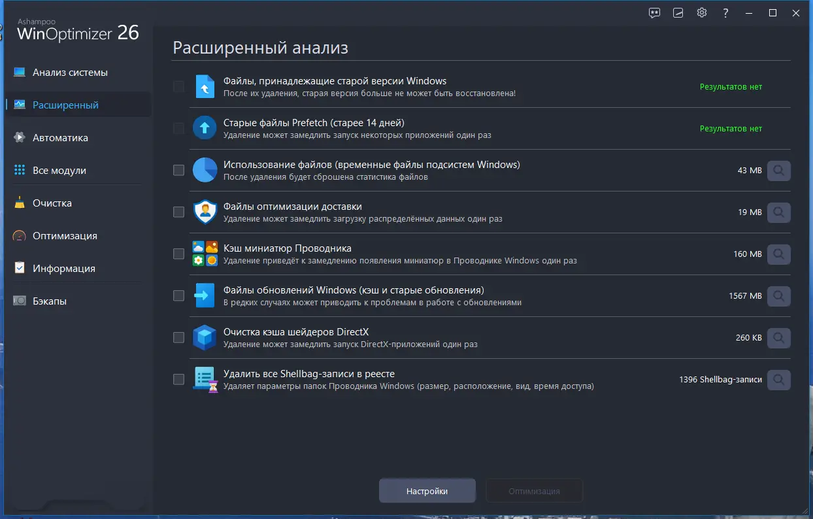Open the feedback chat icon in title bar
This screenshot has height=519, width=813.
tap(654, 12)
